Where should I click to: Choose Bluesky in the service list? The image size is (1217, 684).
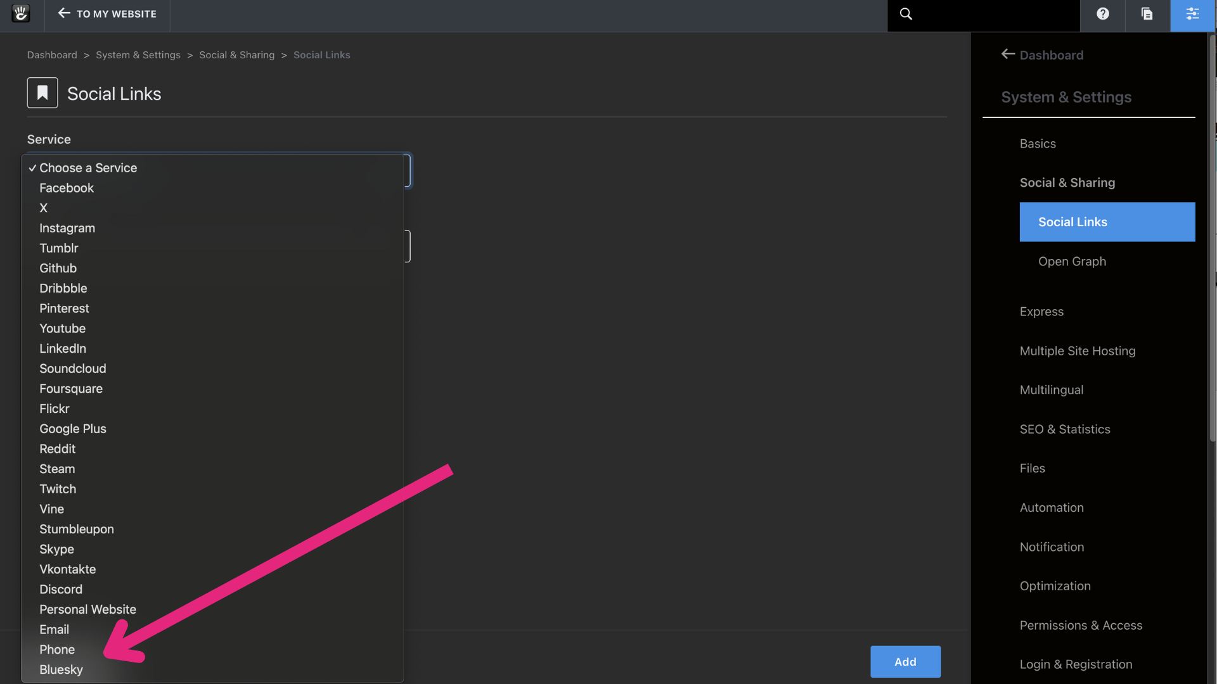click(61, 669)
